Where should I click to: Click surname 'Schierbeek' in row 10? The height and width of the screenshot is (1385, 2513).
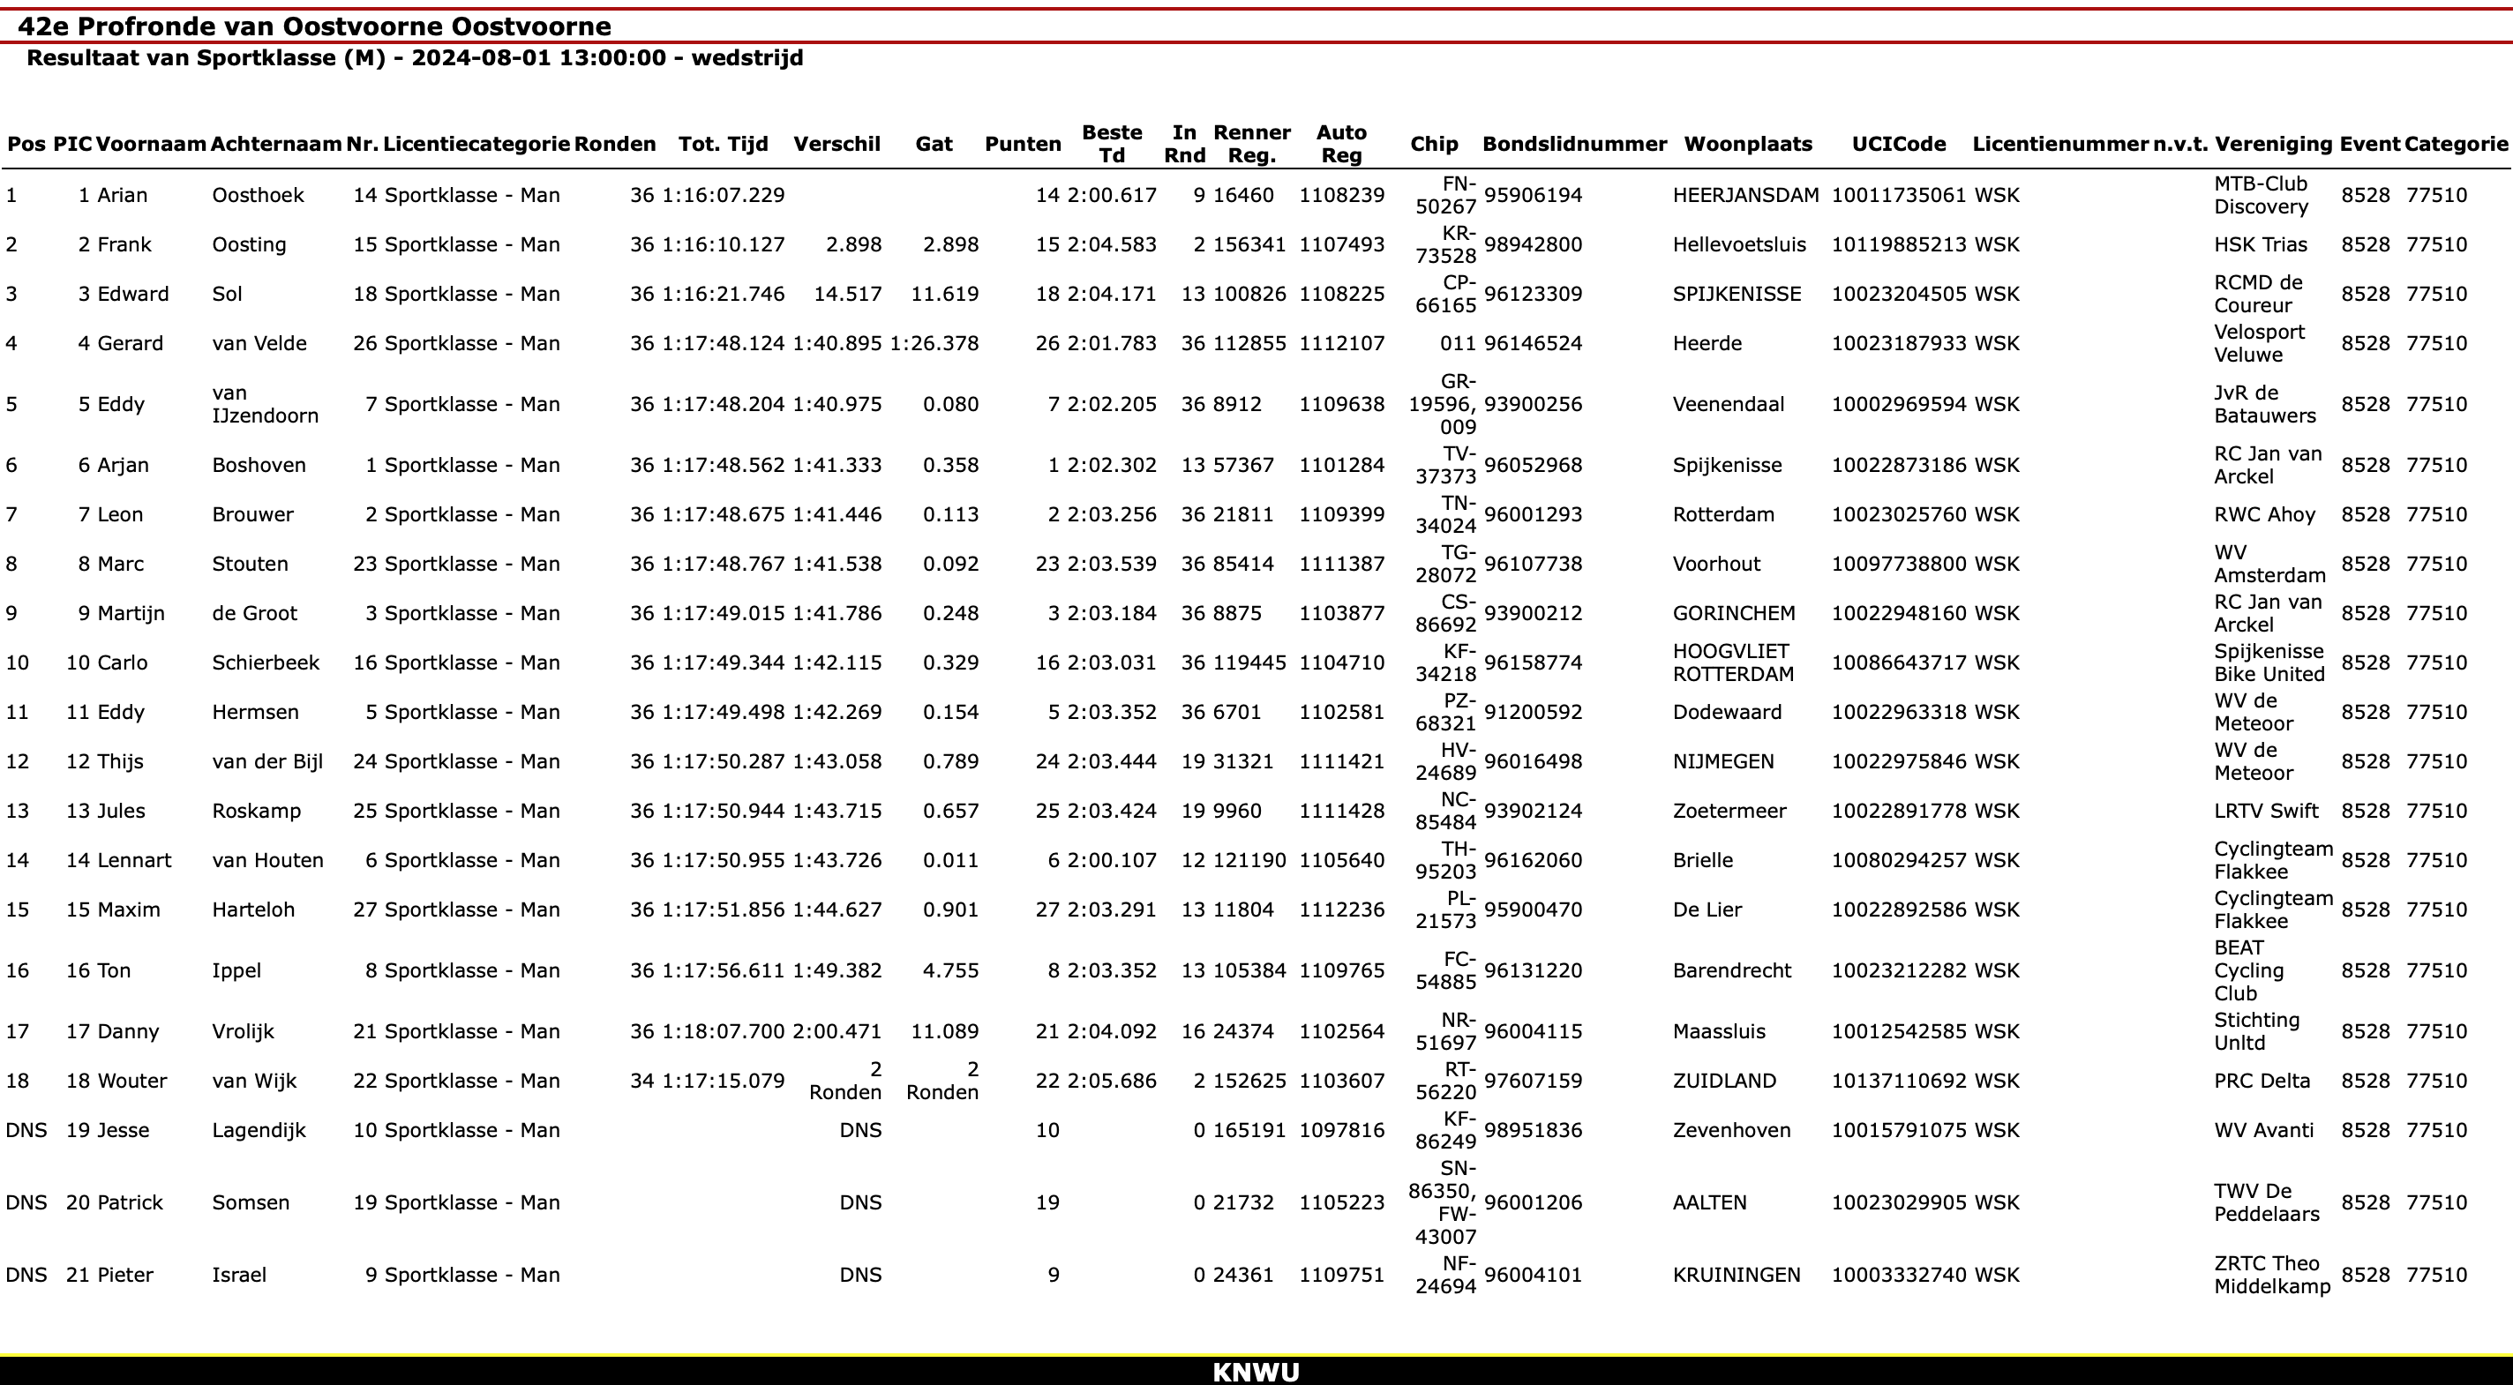(x=266, y=663)
